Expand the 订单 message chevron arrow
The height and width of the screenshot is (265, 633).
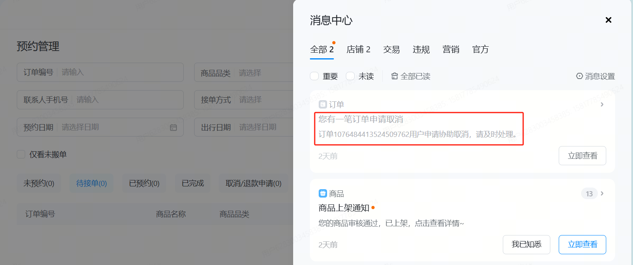[602, 105]
